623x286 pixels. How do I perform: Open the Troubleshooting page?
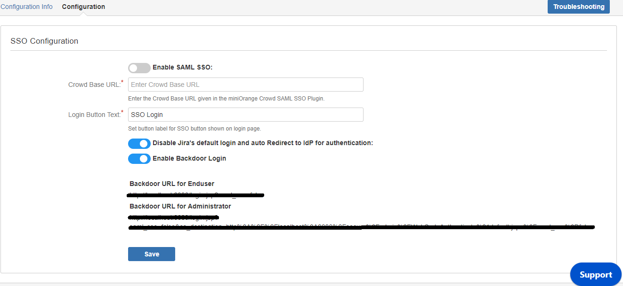[x=579, y=7]
